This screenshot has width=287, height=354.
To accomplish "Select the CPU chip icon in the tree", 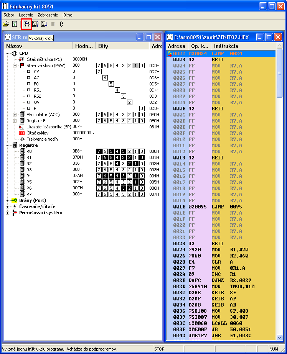I will click(15, 53).
